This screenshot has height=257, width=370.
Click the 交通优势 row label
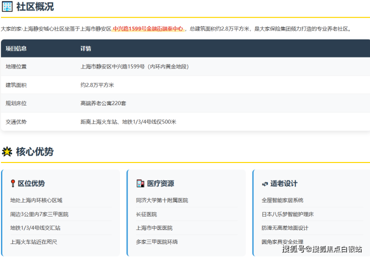pos(16,121)
